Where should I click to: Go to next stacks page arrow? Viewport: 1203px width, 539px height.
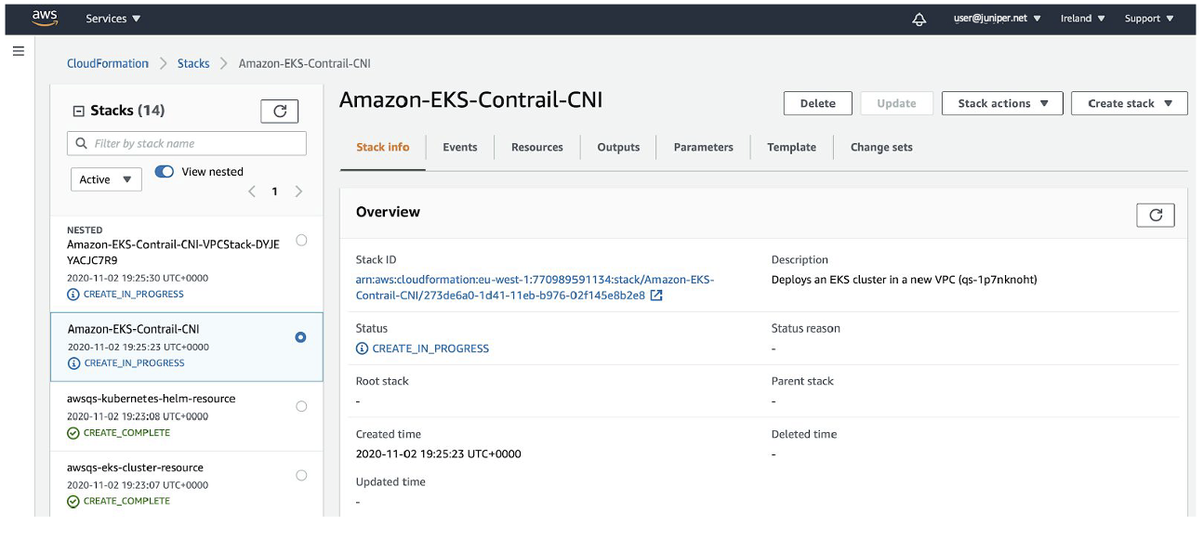pyautogui.click(x=298, y=191)
